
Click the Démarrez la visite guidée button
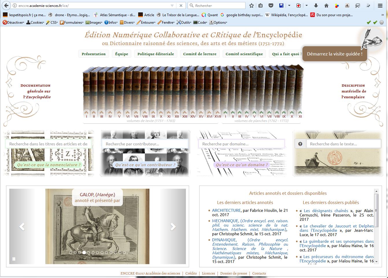335,54
